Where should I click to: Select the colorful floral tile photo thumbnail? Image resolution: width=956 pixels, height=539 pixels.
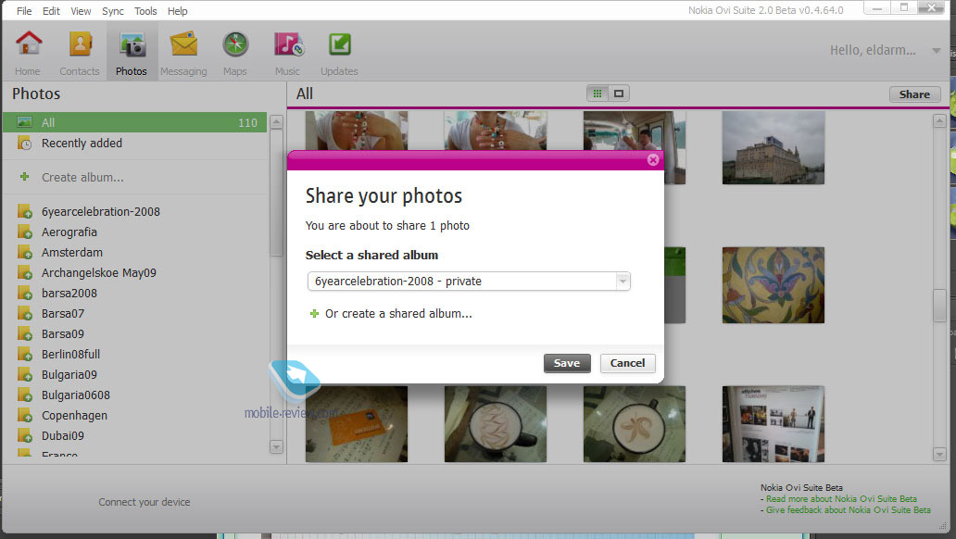click(x=774, y=284)
